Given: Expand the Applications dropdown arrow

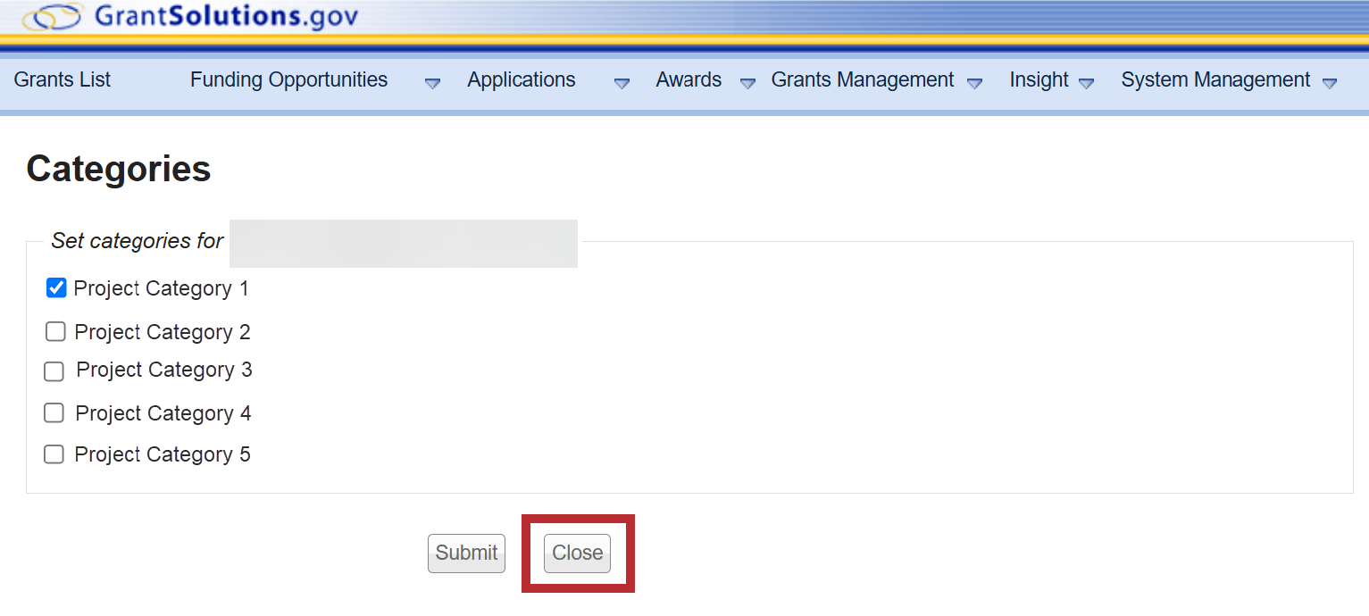Looking at the screenshot, I should tap(622, 83).
